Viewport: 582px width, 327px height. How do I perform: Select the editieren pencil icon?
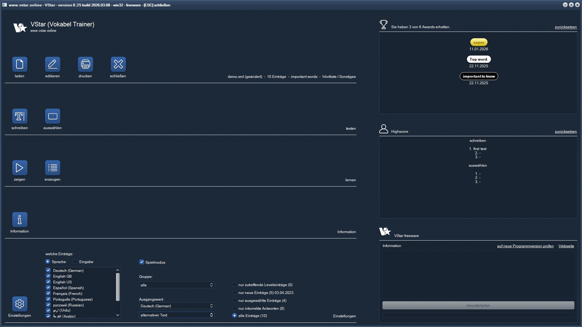[52, 64]
